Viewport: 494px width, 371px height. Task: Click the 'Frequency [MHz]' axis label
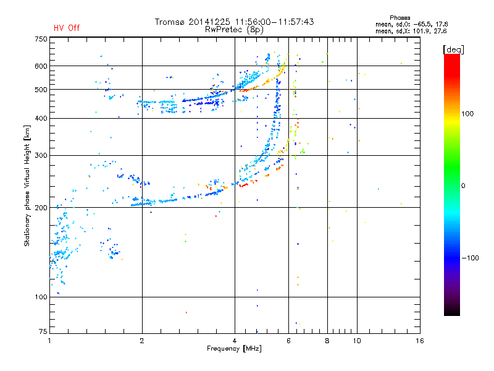(x=235, y=349)
